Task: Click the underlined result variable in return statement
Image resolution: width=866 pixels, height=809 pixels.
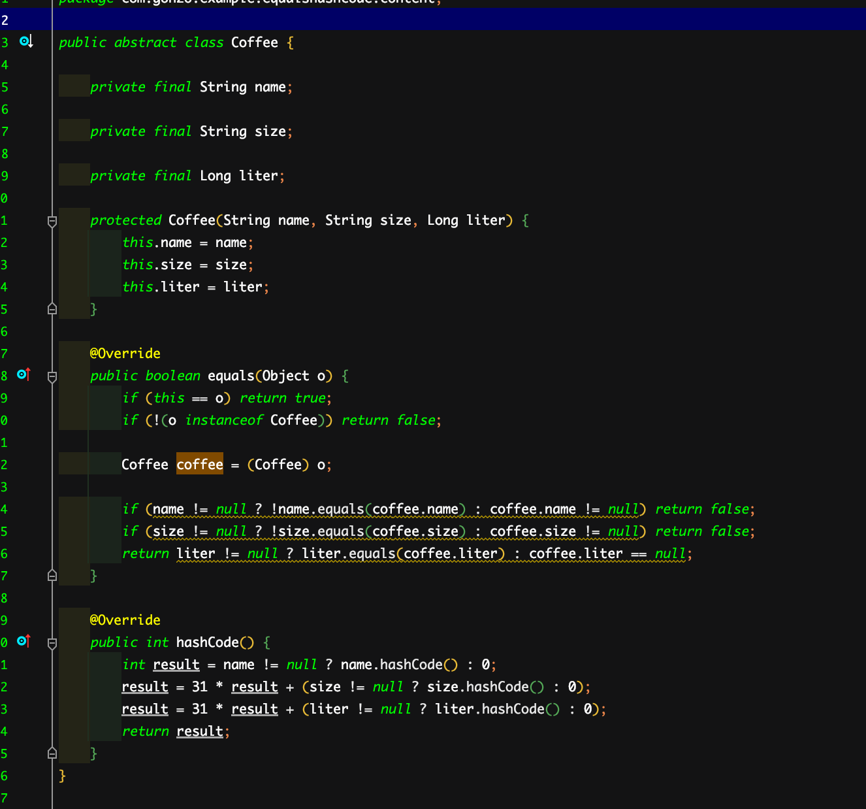Action: click(200, 731)
